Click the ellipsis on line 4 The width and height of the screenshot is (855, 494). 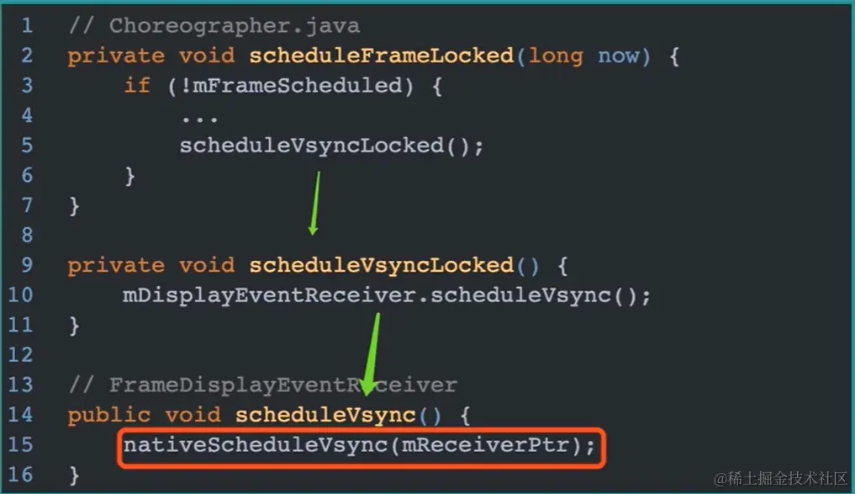pyautogui.click(x=199, y=119)
